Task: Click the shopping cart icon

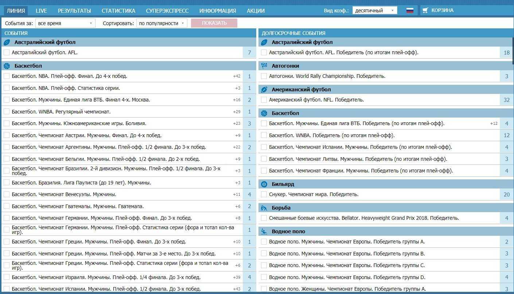Action: tap(425, 11)
